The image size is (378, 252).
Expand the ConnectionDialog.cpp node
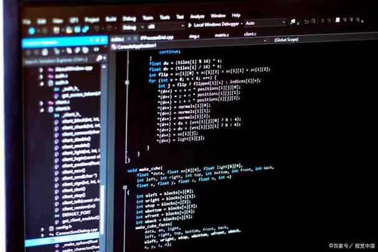coord(43,235)
